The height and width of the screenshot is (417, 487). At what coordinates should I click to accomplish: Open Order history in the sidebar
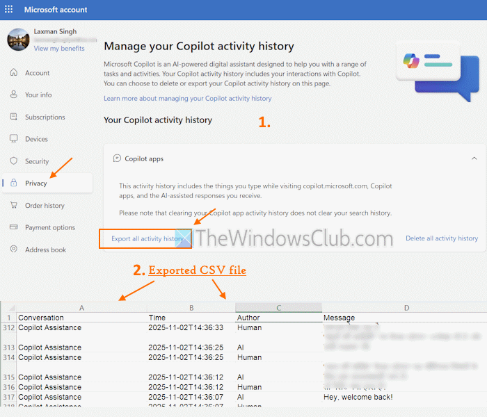[45, 206]
